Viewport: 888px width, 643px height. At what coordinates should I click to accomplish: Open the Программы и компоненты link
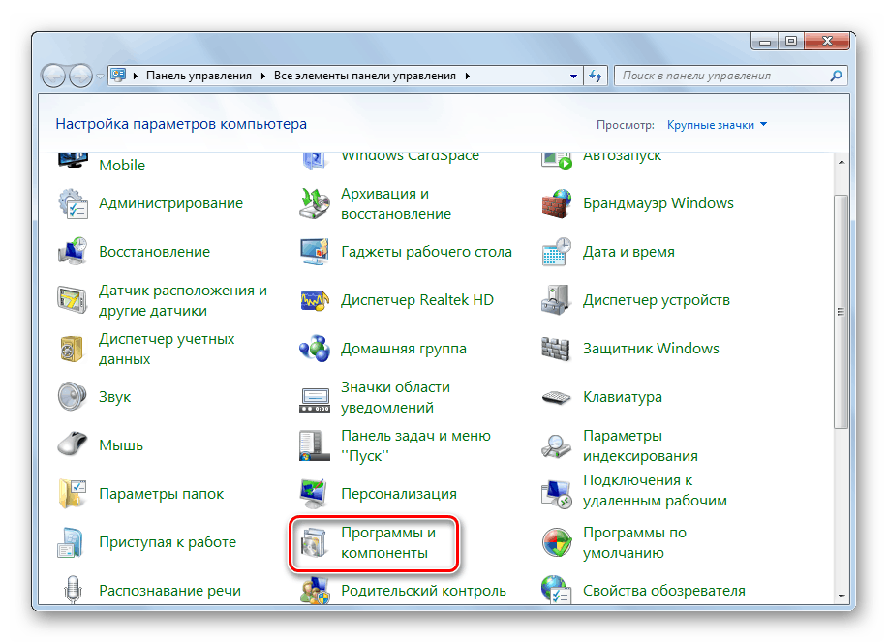coord(388,542)
